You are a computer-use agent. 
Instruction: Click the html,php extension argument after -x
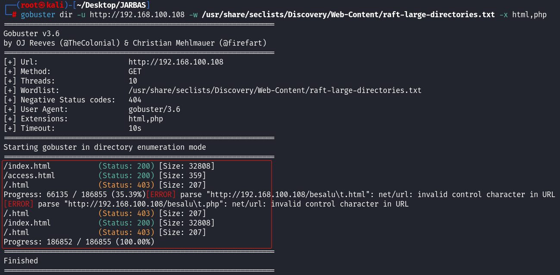pyautogui.click(x=529, y=15)
